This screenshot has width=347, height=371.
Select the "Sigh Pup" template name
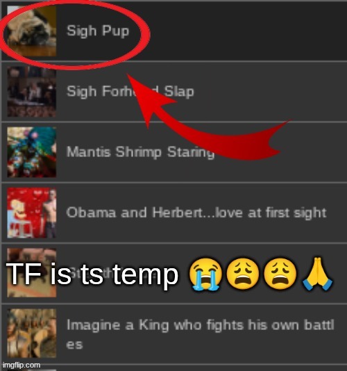(98, 31)
